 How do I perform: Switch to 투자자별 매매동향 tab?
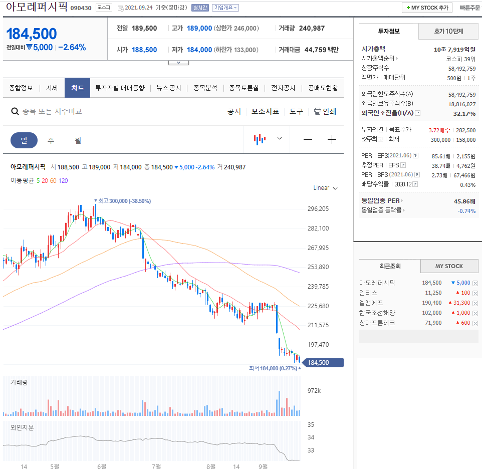(x=120, y=88)
